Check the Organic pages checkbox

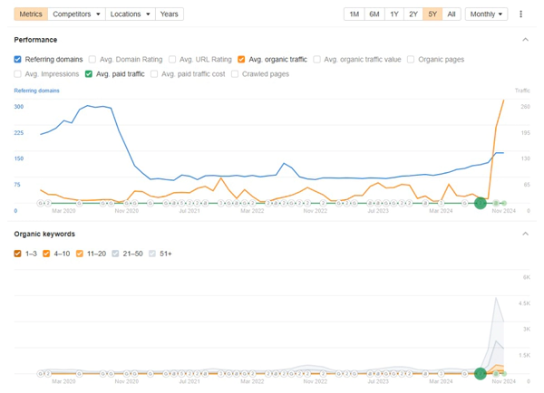(x=411, y=59)
